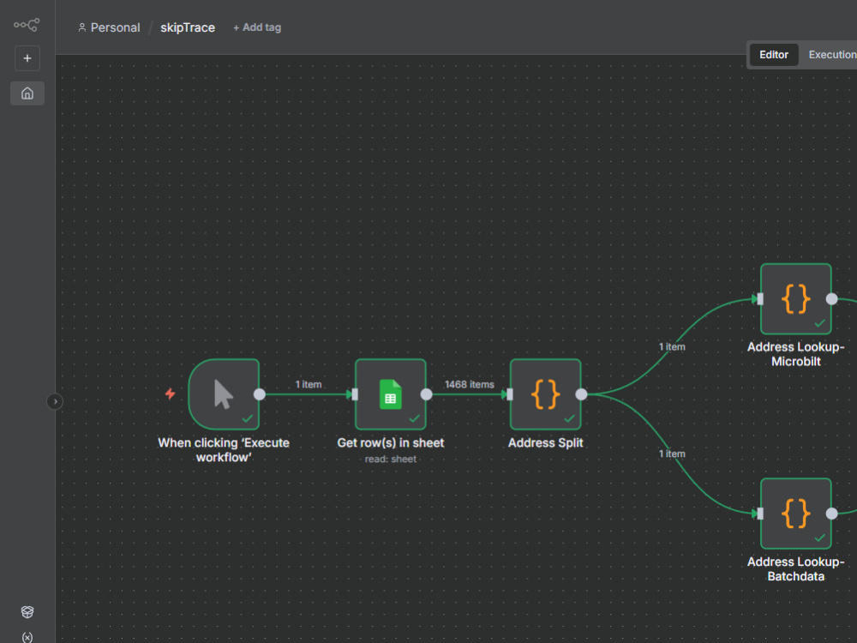
Task: Click the success checkmark on Address Split
Action: point(570,418)
